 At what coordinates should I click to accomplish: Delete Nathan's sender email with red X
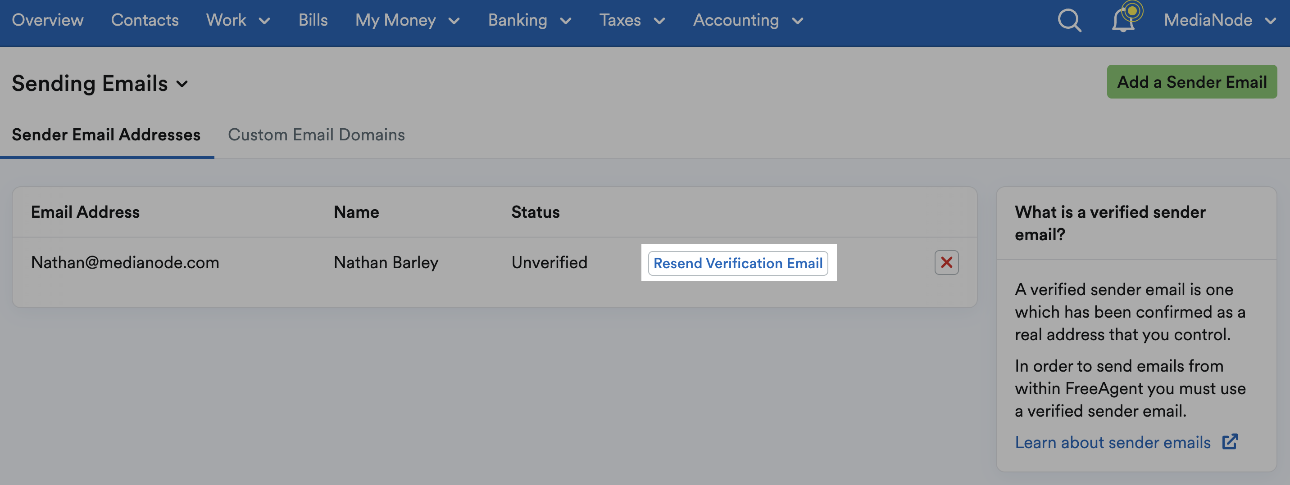946,262
